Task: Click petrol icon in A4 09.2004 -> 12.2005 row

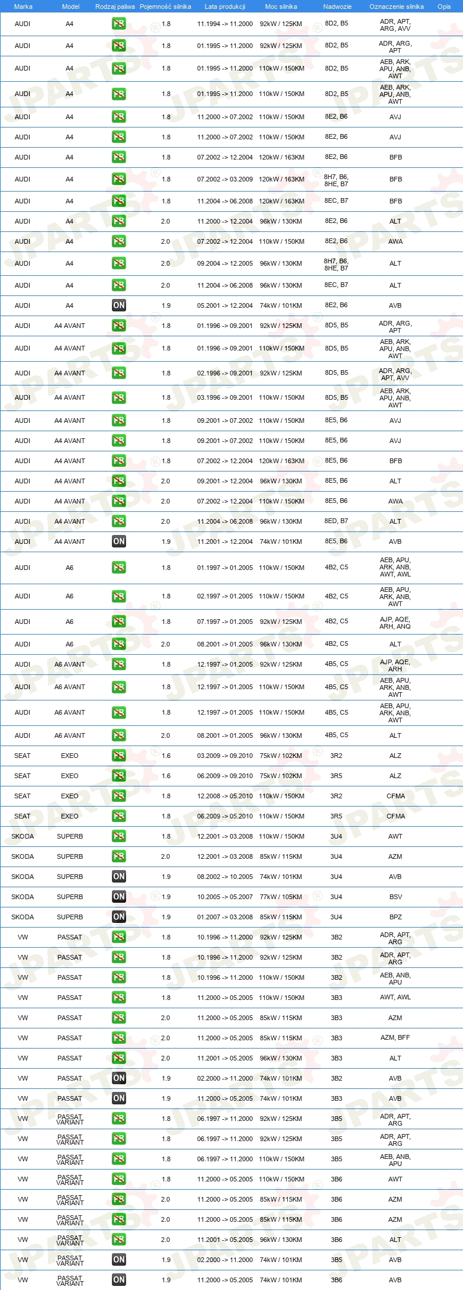Action: pos(119,263)
